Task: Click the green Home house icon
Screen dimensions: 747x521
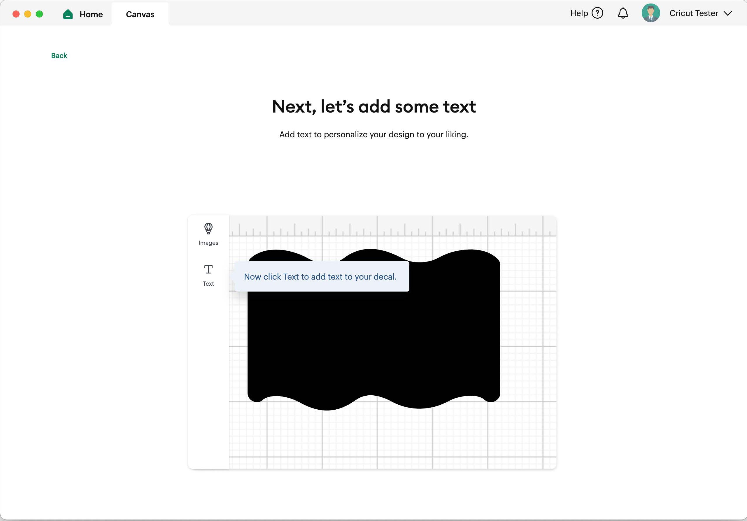Action: (68, 14)
